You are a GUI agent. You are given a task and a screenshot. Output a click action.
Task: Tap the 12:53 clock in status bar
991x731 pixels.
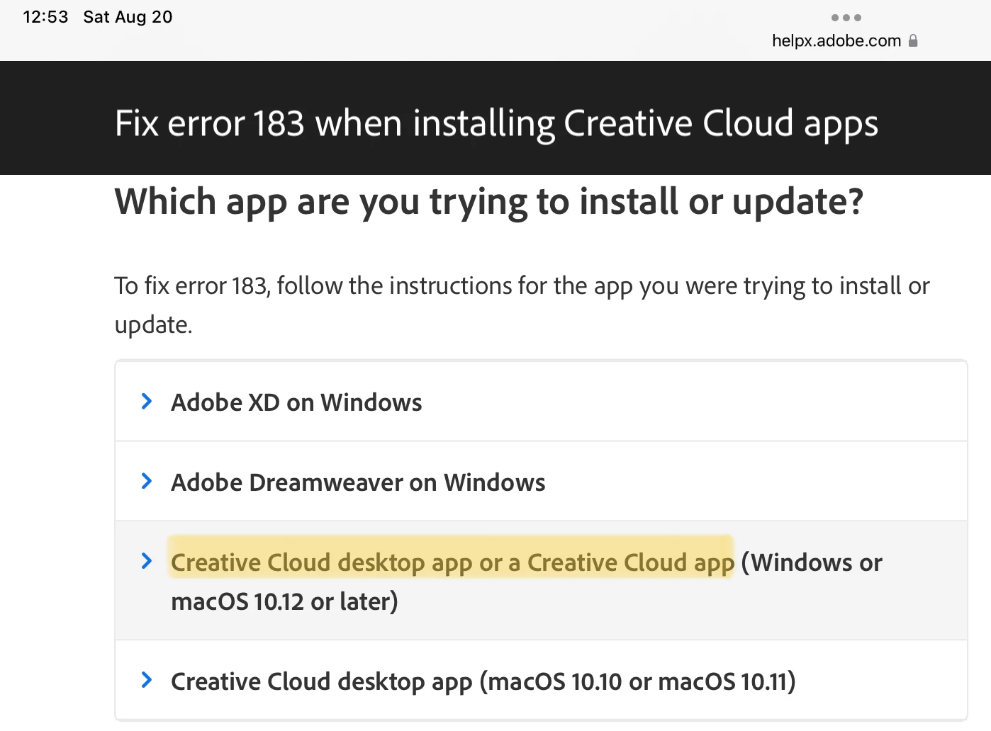click(45, 17)
